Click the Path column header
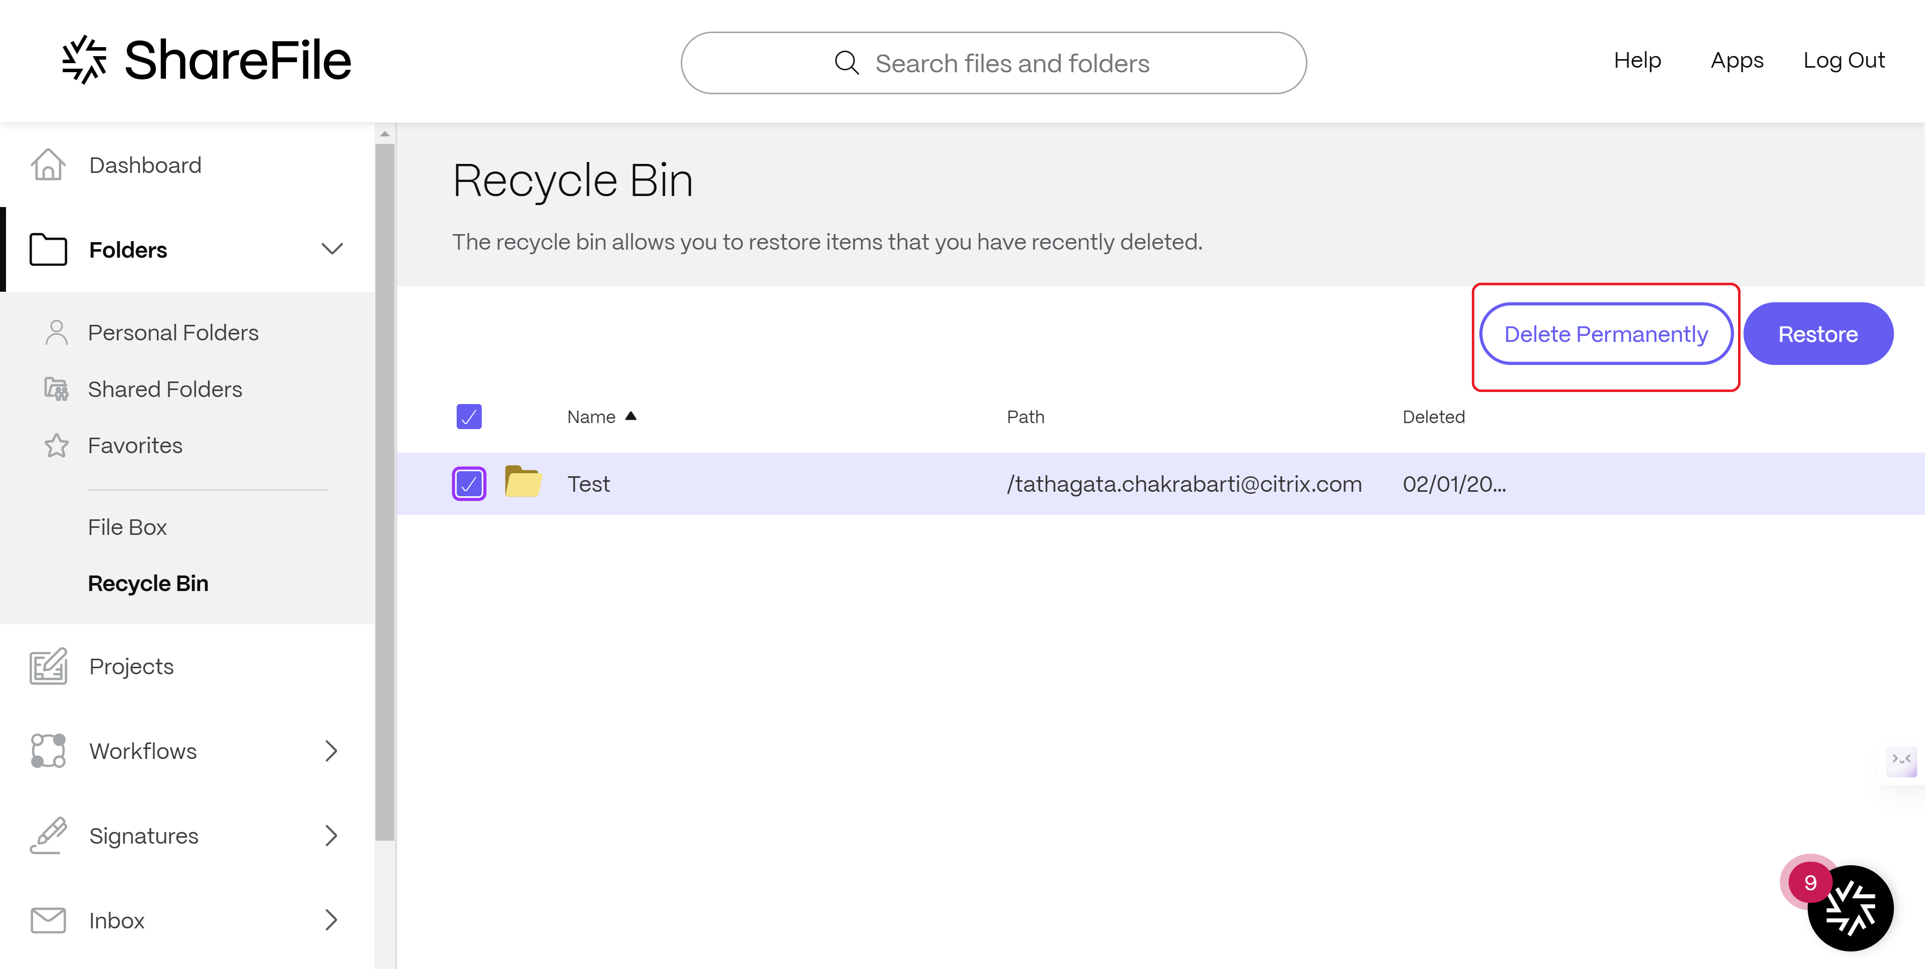This screenshot has height=969, width=1925. point(1025,416)
